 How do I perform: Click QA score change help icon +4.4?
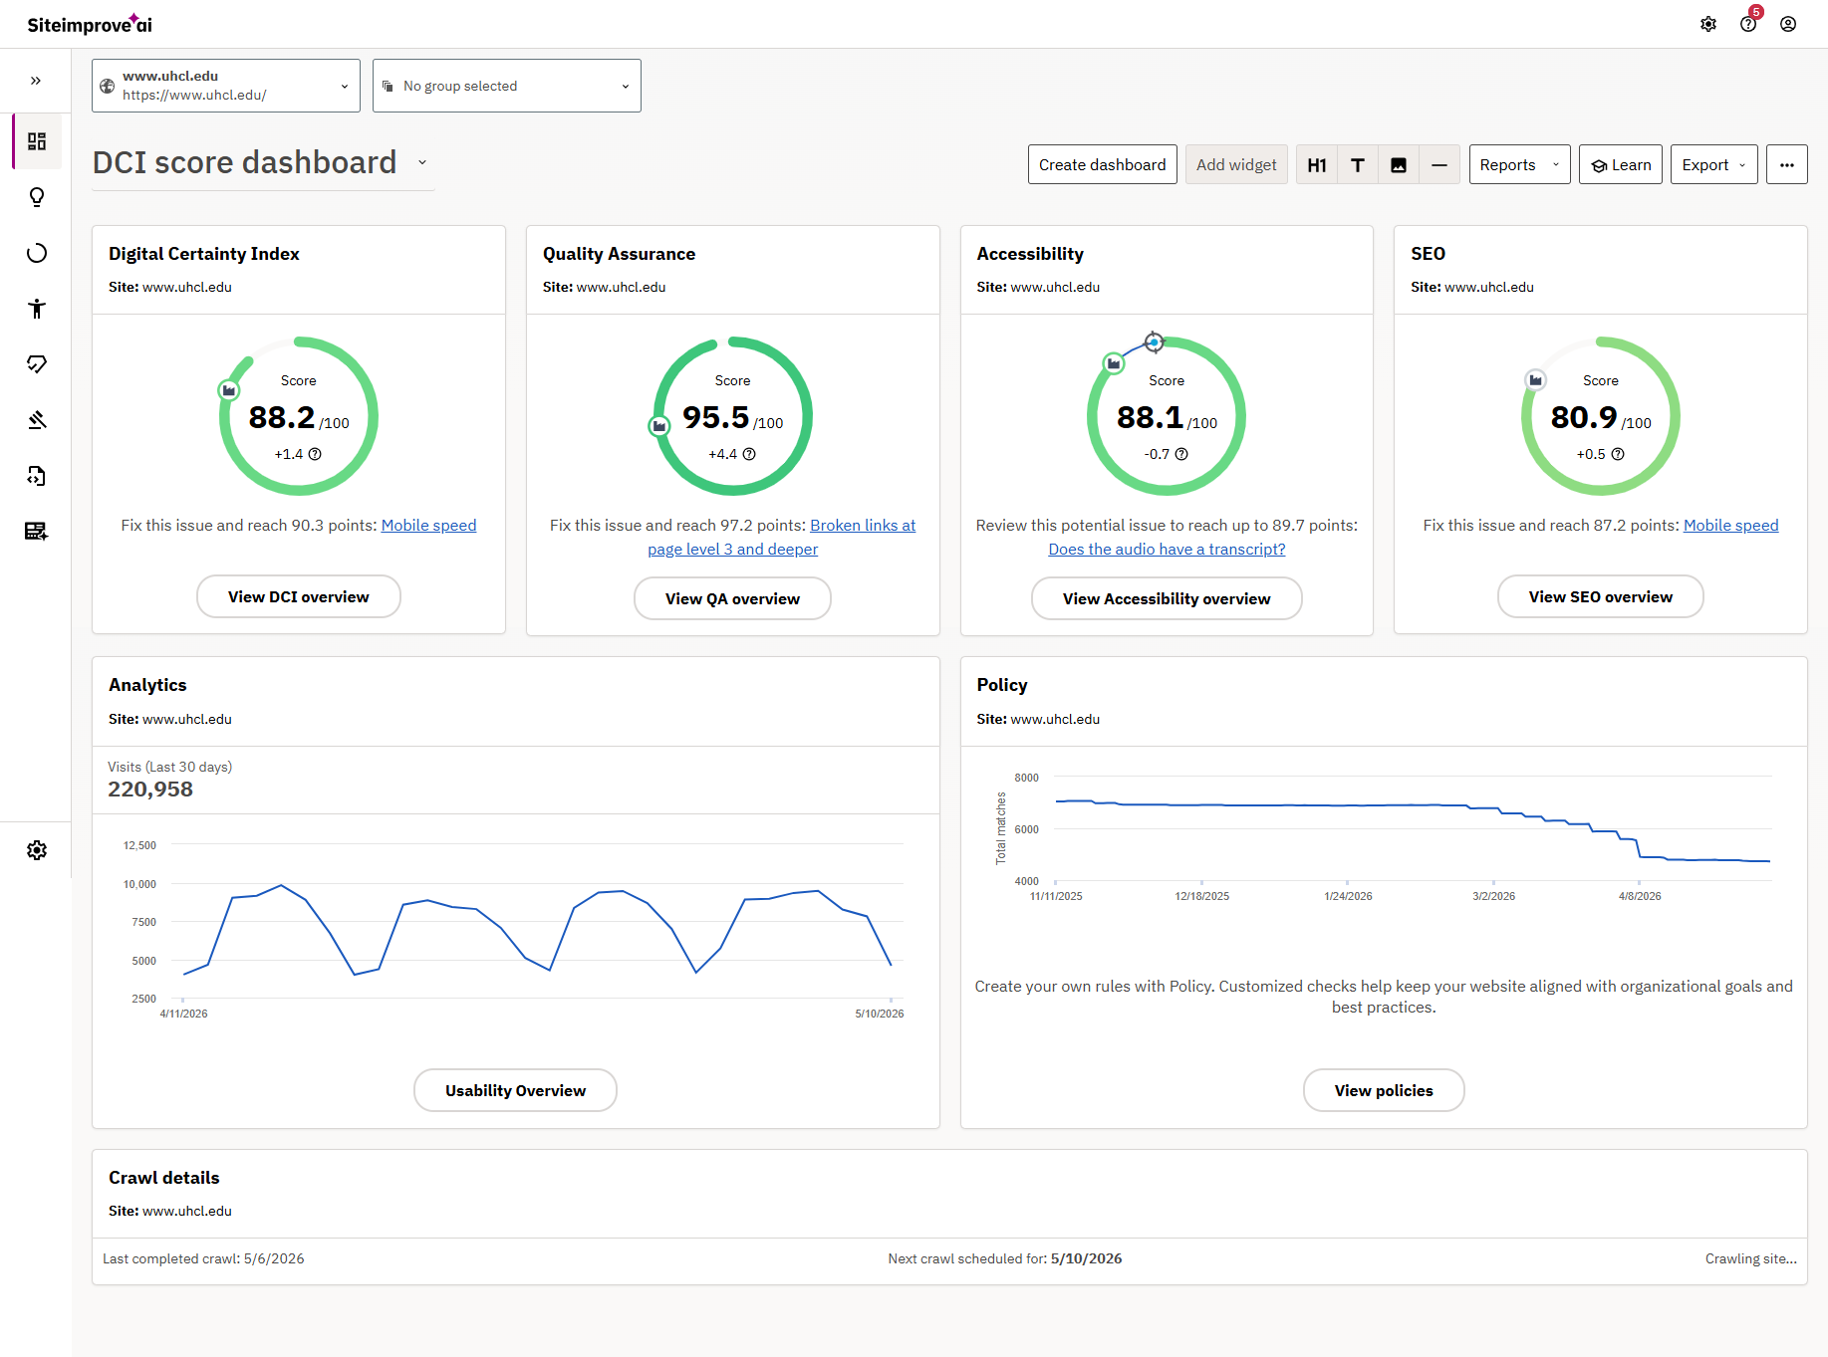749,454
